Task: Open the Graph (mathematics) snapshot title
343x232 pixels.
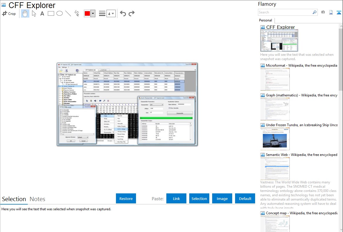Action: click(301, 95)
